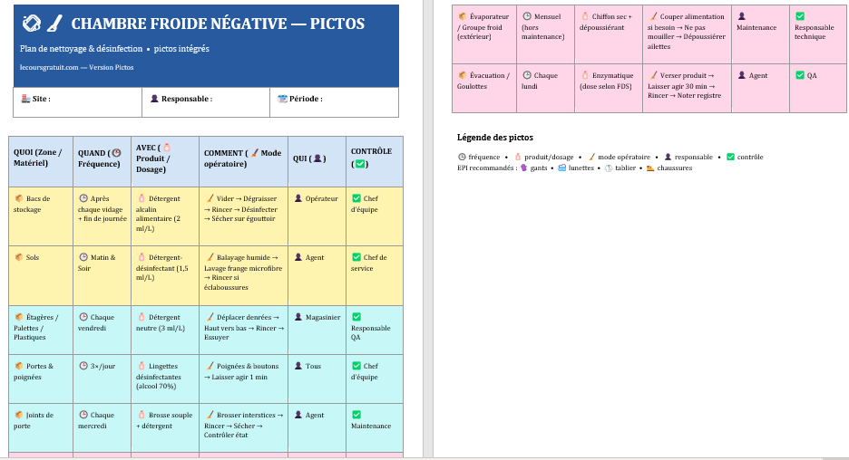Click the goggles icon beside lunettes
849x460 pixels.
(x=561, y=168)
